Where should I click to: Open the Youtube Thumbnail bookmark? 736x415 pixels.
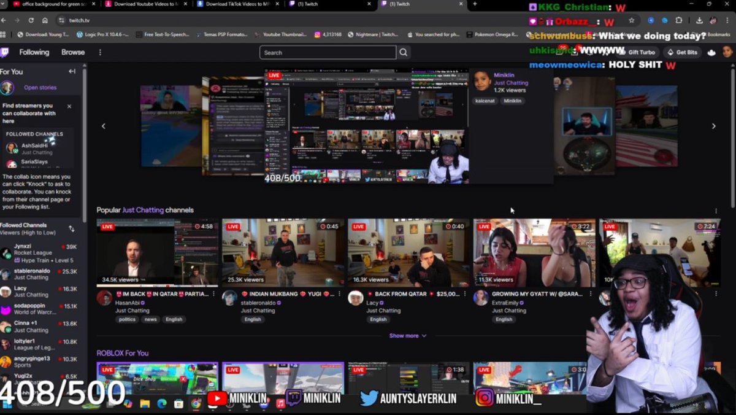(x=280, y=34)
